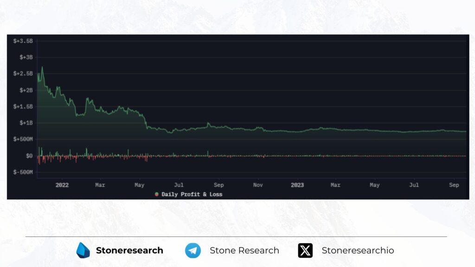Open the Stone Research Telegram link
This screenshot has height=267, width=475.
[x=244, y=250]
